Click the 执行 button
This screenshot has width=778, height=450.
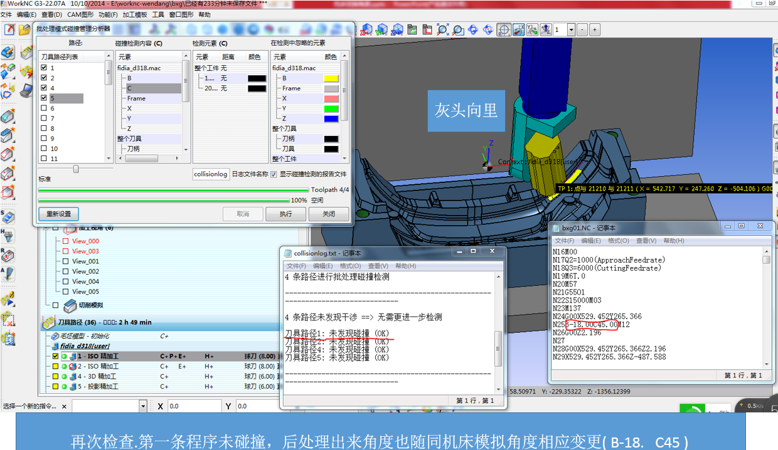click(286, 214)
